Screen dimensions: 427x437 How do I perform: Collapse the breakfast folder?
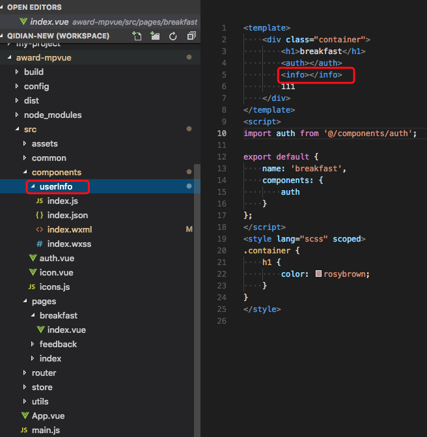[x=33, y=315]
